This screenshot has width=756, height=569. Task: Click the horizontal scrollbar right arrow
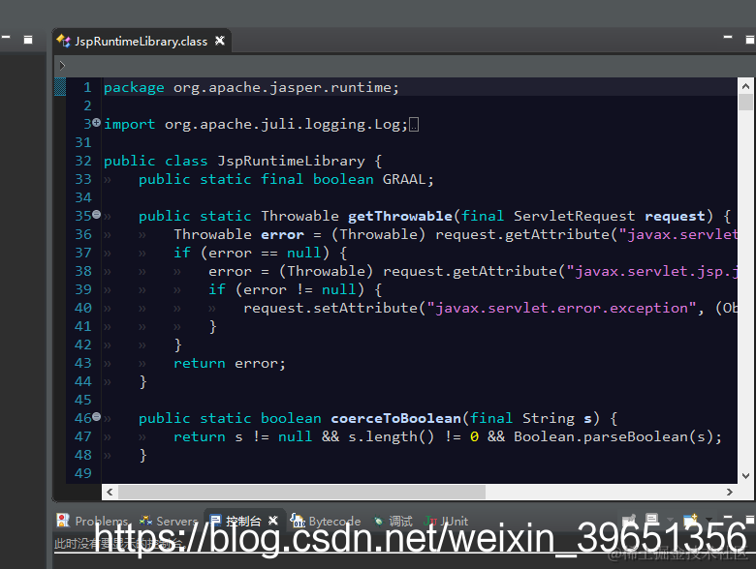pyautogui.click(x=730, y=492)
